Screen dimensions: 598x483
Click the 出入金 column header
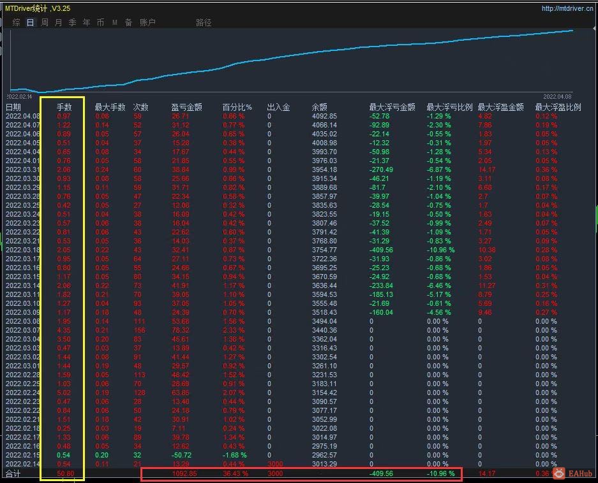[278, 107]
